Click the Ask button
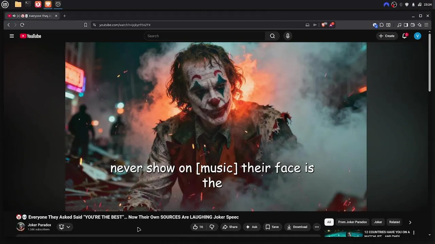This screenshot has height=244, width=435. click(251, 227)
